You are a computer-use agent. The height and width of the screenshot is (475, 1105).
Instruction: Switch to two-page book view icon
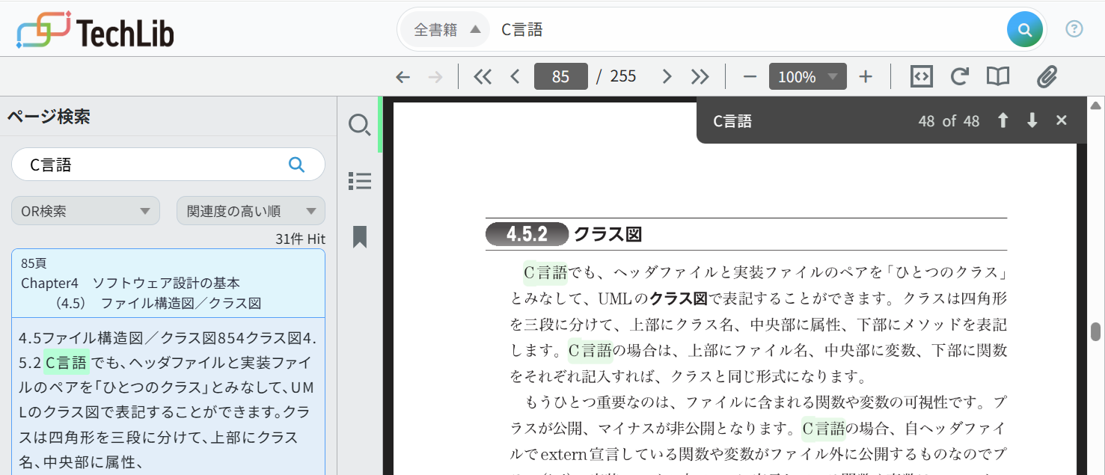click(998, 76)
